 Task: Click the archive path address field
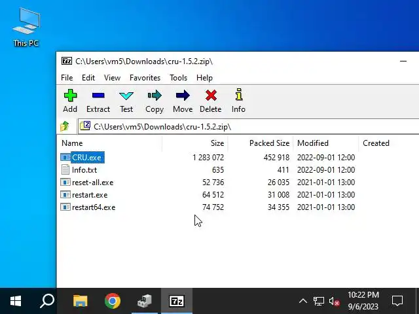[249, 126]
